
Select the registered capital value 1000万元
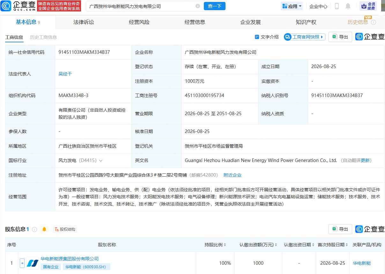click(x=195, y=81)
